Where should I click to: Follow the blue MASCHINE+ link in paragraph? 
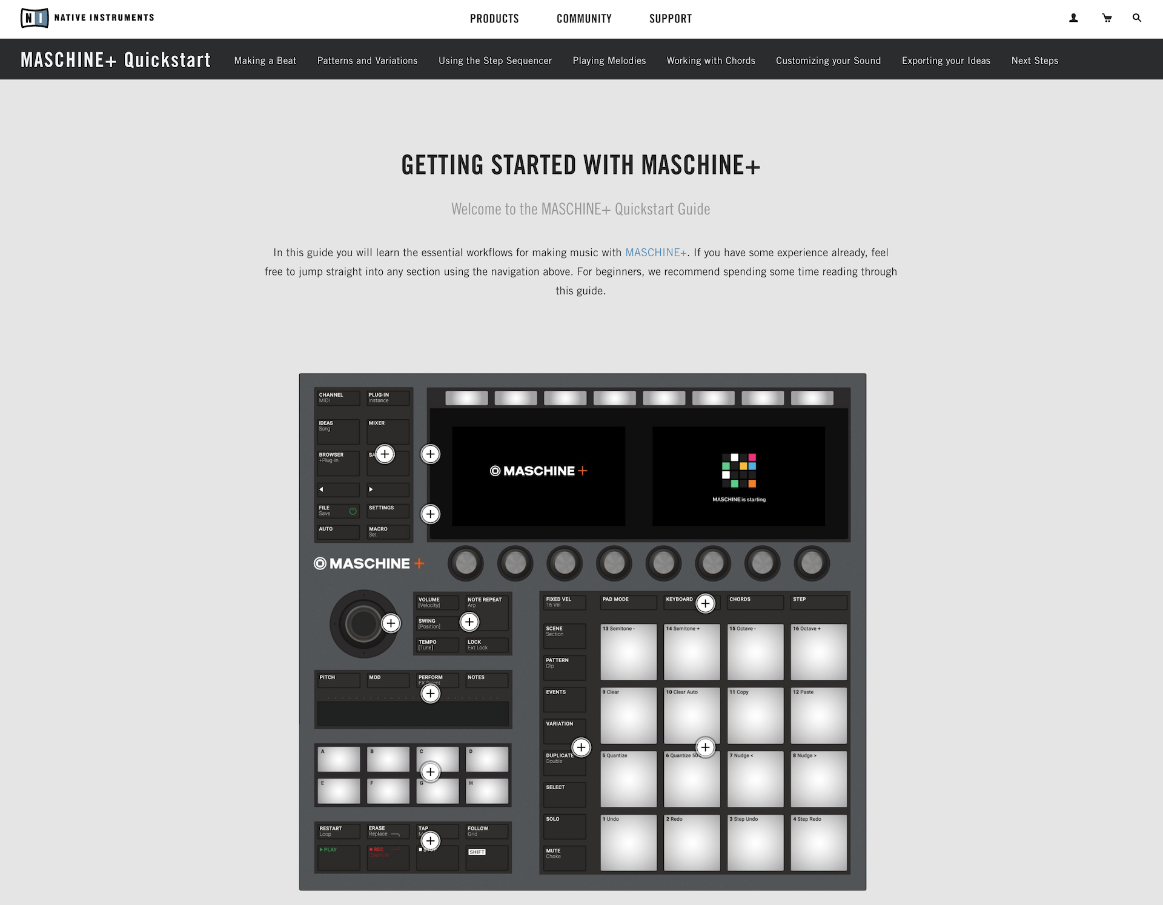(656, 253)
